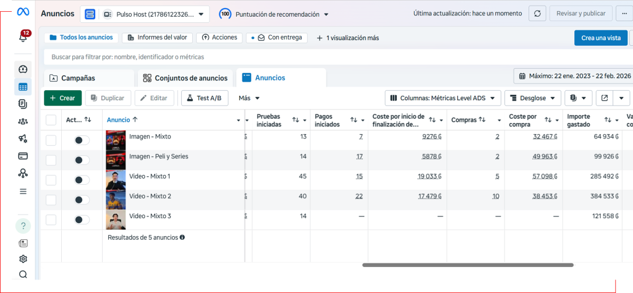Click the Crea una vista button
Screen dimensions: 633x293
[600, 38]
